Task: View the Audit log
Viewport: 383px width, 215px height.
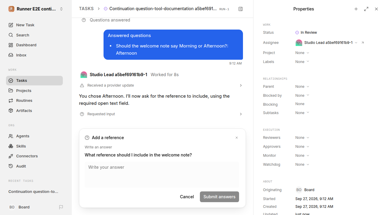Action: [x=34, y=166]
